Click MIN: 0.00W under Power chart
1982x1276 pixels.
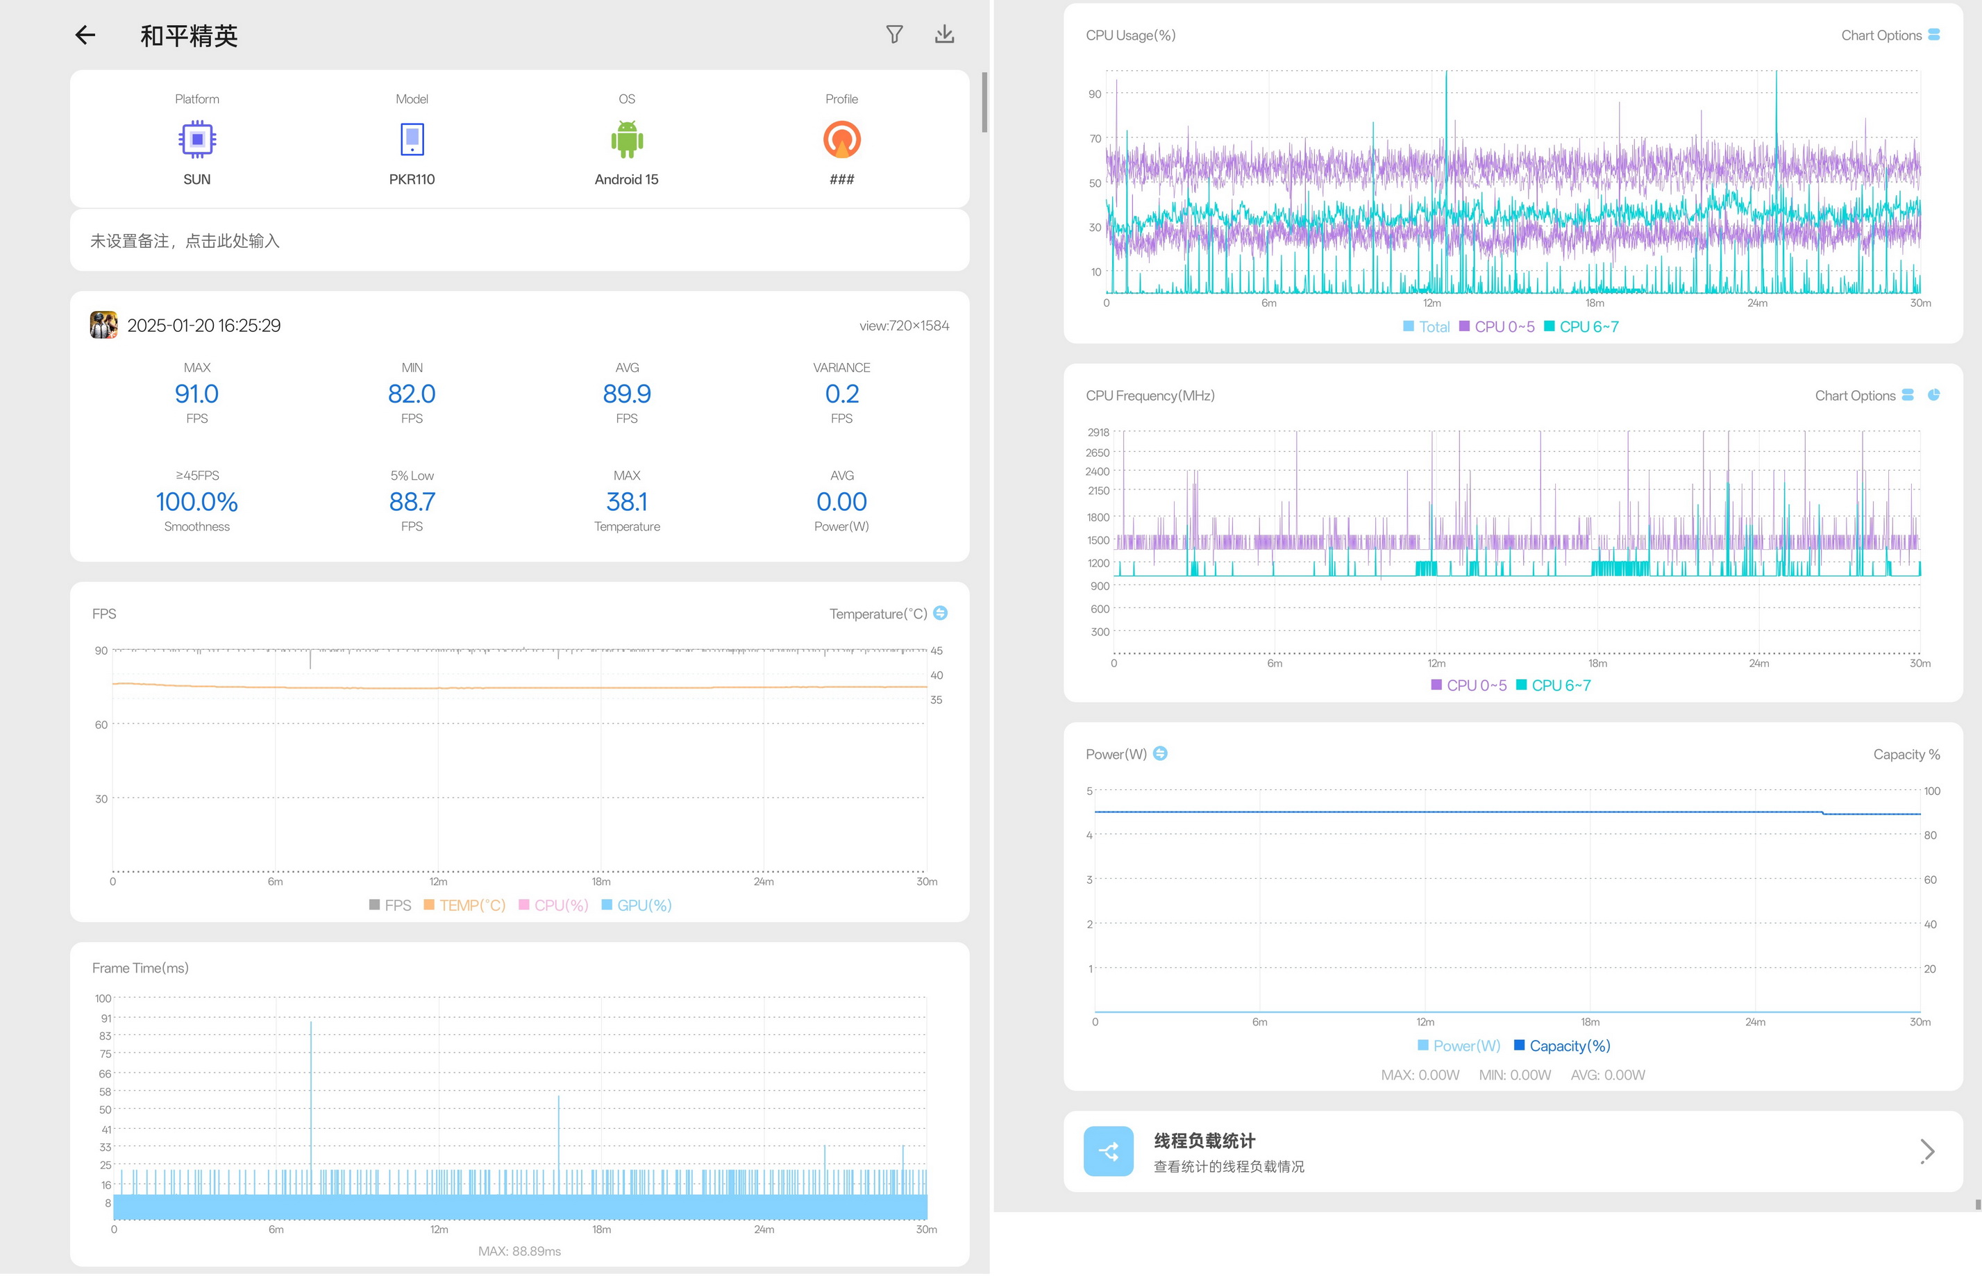click(x=1515, y=1075)
